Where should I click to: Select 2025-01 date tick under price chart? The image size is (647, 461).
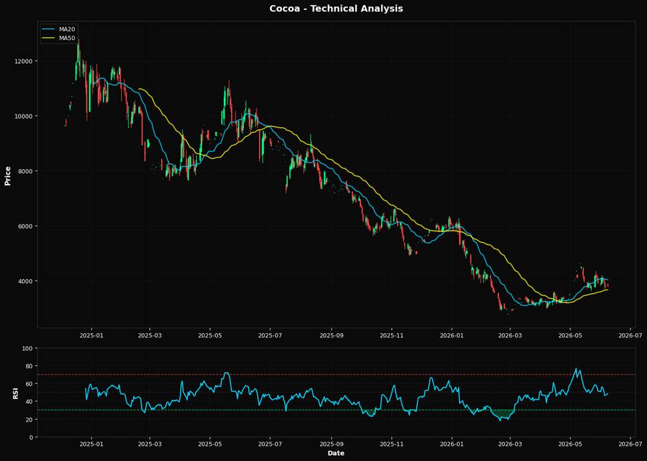click(x=91, y=334)
